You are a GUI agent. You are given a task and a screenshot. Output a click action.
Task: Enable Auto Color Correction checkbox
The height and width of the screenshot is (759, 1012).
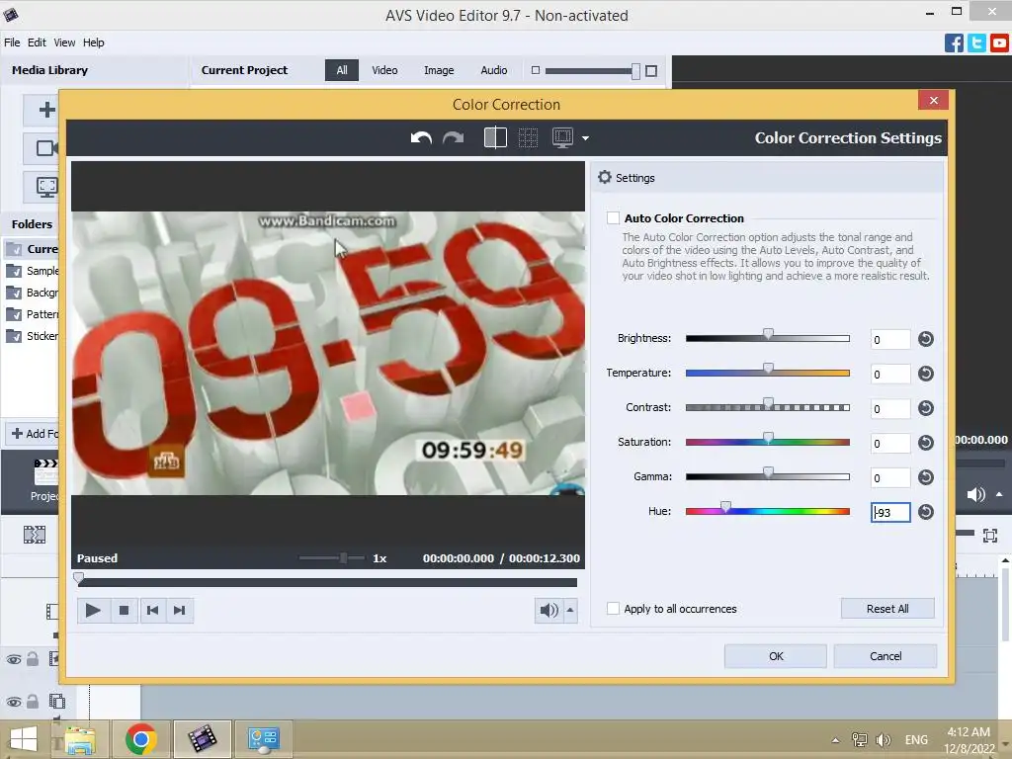coord(613,218)
